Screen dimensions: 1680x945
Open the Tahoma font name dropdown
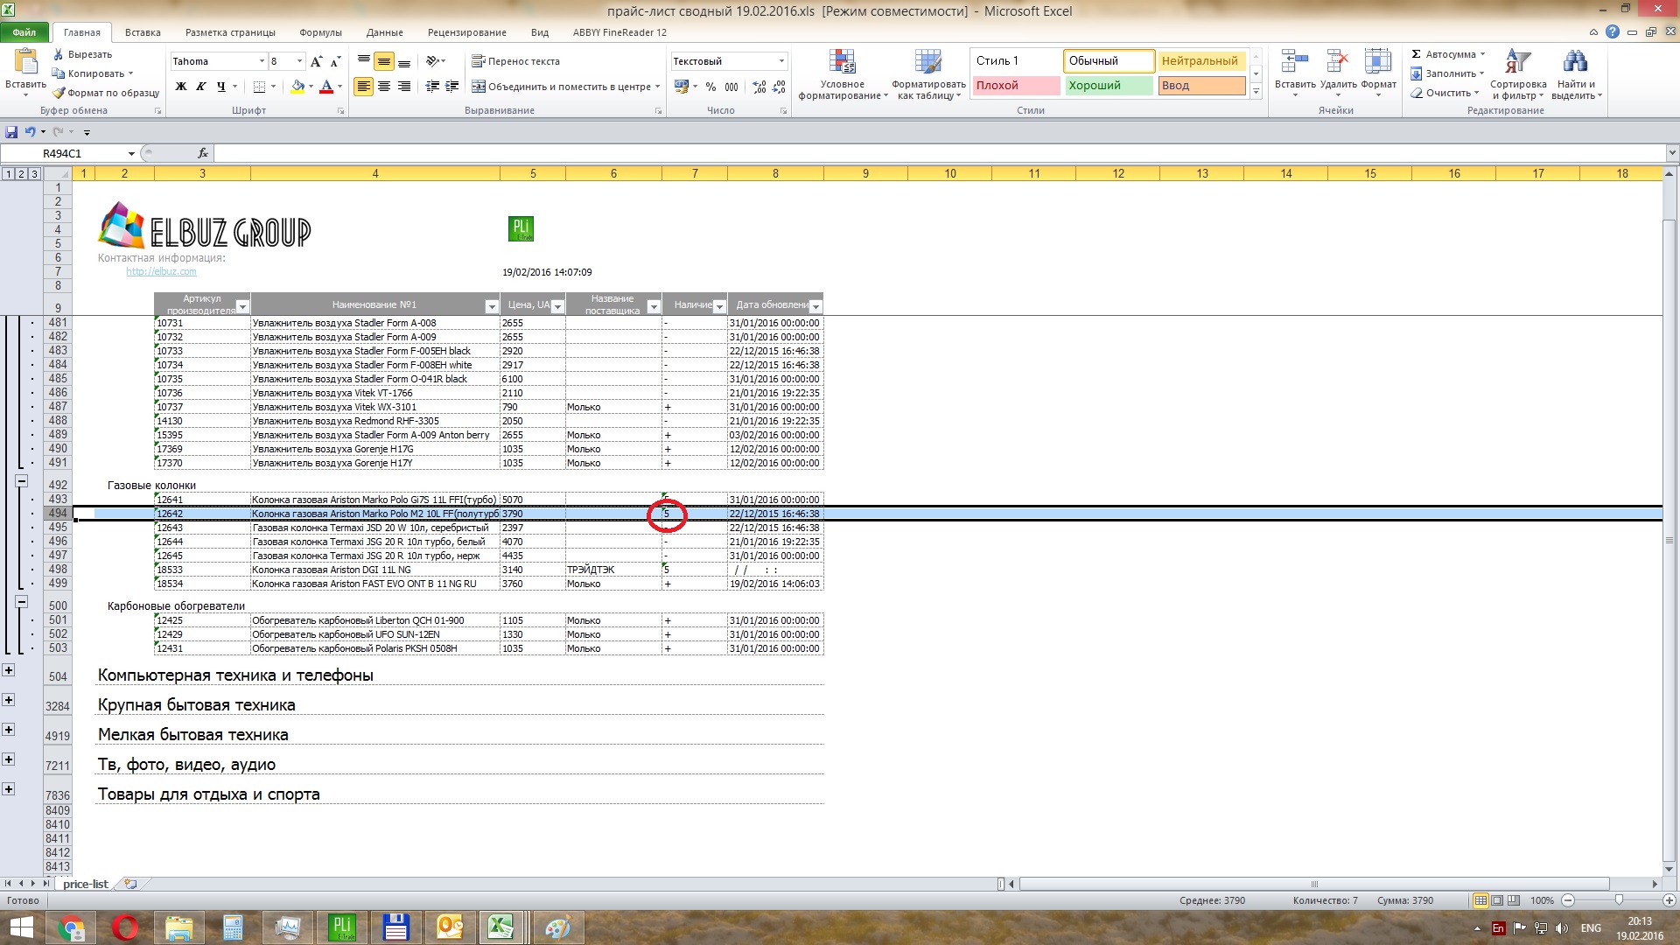(x=261, y=61)
